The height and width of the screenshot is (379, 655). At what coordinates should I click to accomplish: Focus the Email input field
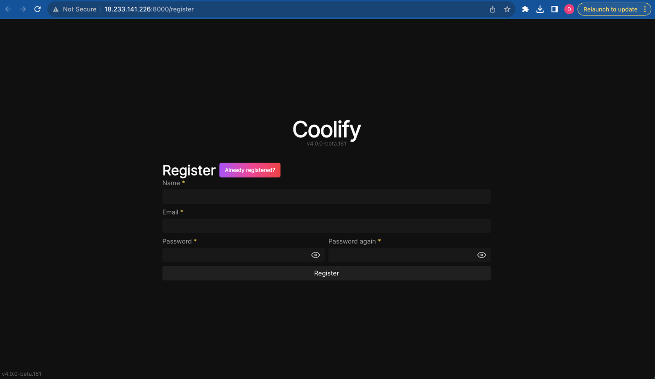pos(326,226)
